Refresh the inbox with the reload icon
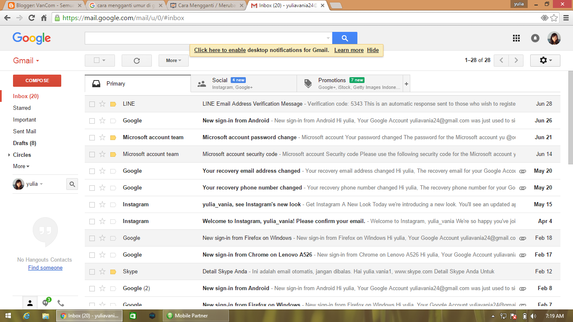The height and width of the screenshot is (322, 573). pyautogui.click(x=137, y=60)
